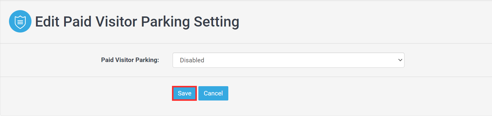Image resolution: width=492 pixels, height=116 pixels.
Task: Click the word 'Setting' in the heading
Action: (217, 22)
